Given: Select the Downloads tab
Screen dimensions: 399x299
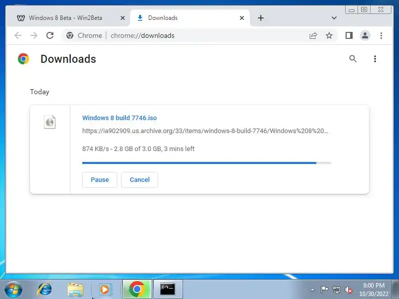Looking at the screenshot, I should pyautogui.click(x=190, y=18).
